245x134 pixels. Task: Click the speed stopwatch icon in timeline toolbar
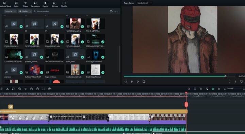pos(37,89)
